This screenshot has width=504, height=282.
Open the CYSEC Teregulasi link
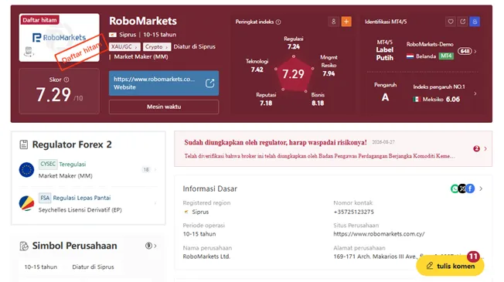[73, 164]
